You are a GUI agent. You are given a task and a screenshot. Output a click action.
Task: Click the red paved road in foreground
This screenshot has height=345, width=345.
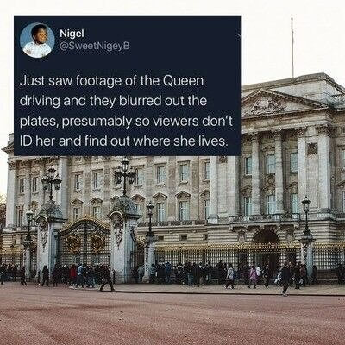point(172,319)
